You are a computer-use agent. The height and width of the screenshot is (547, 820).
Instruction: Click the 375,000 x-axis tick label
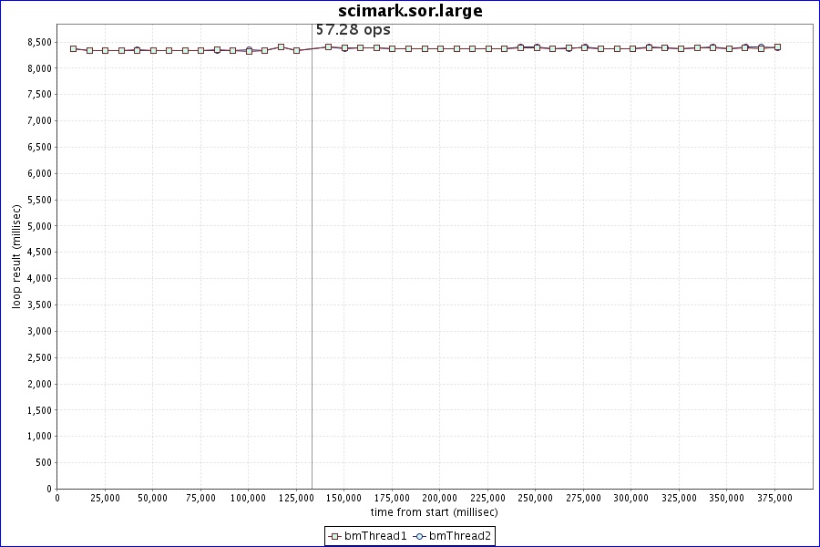[774, 498]
